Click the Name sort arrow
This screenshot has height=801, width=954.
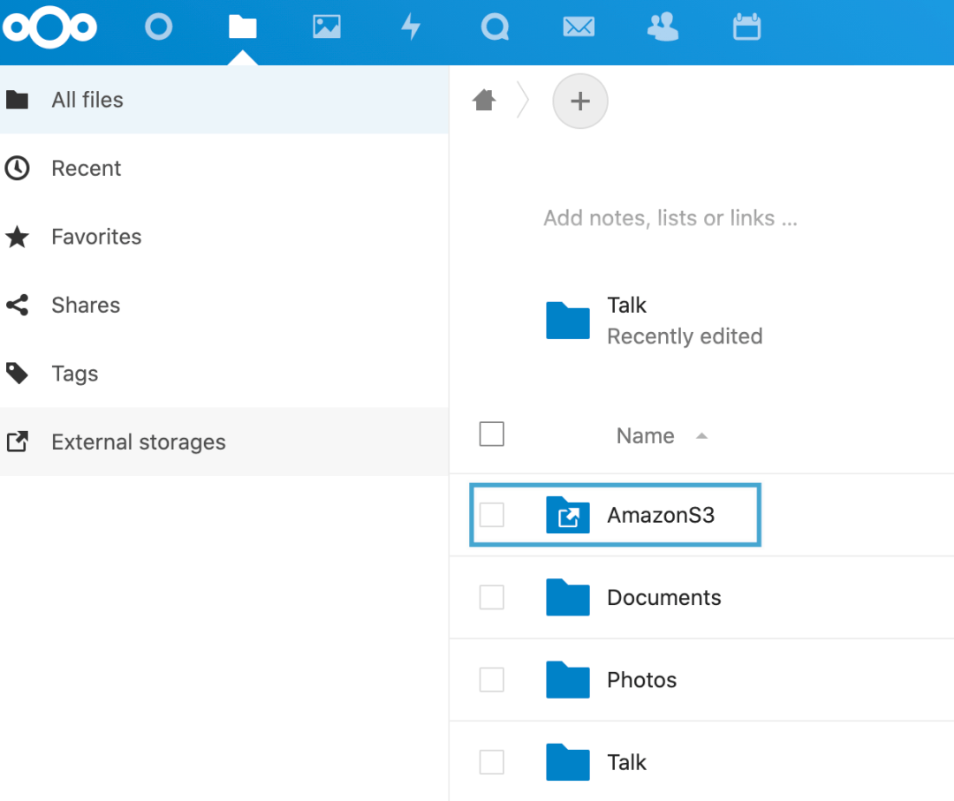click(x=701, y=435)
